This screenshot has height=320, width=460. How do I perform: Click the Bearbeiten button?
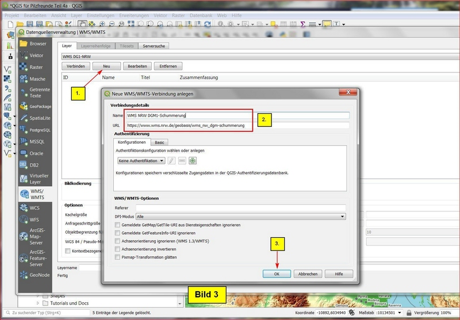(x=137, y=66)
